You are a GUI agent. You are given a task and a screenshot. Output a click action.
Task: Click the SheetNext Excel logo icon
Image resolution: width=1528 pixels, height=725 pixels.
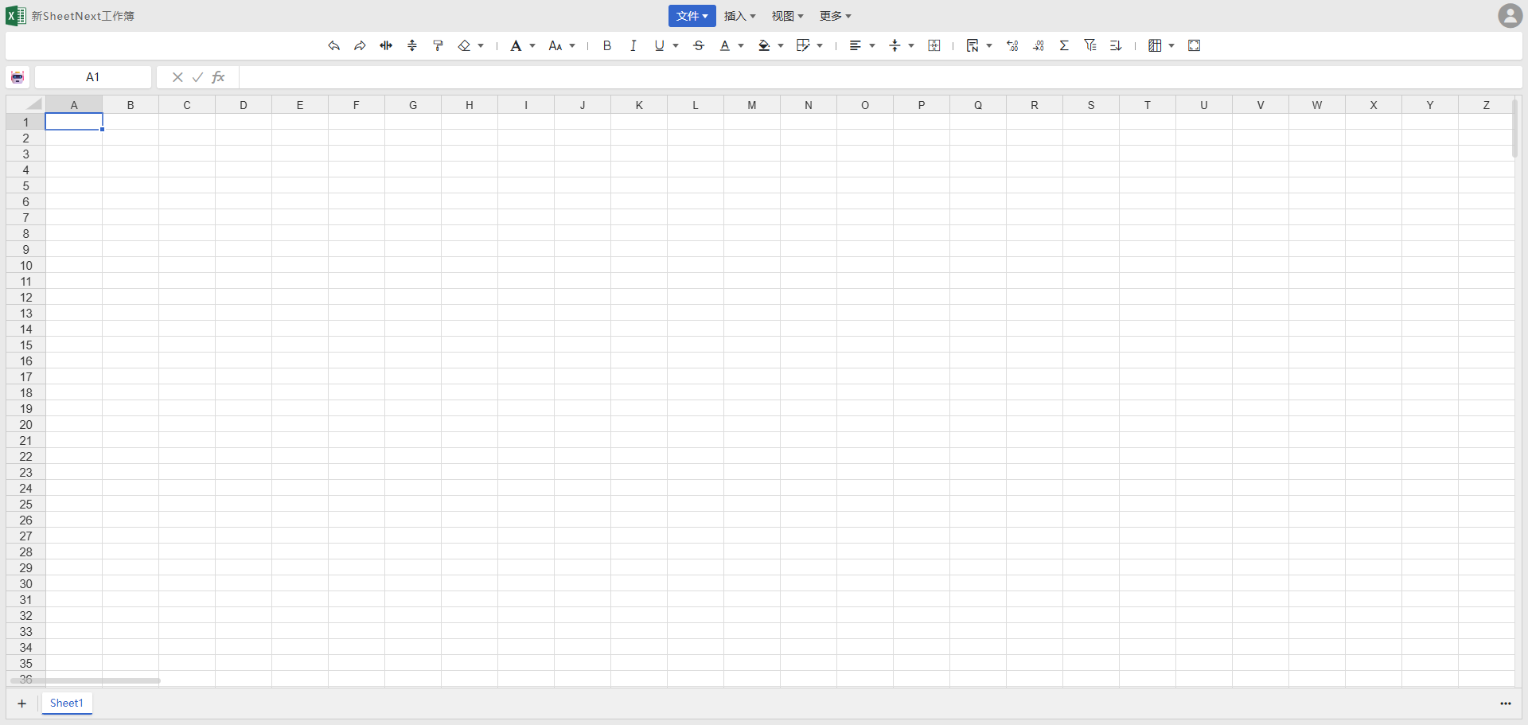click(16, 16)
